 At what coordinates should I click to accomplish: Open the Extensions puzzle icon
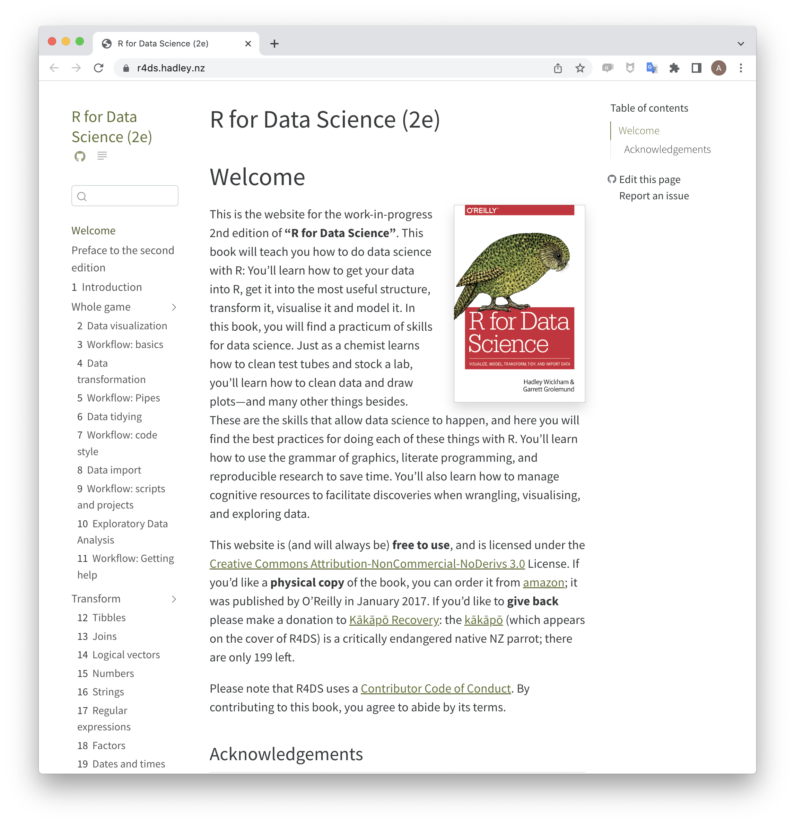pyautogui.click(x=674, y=68)
